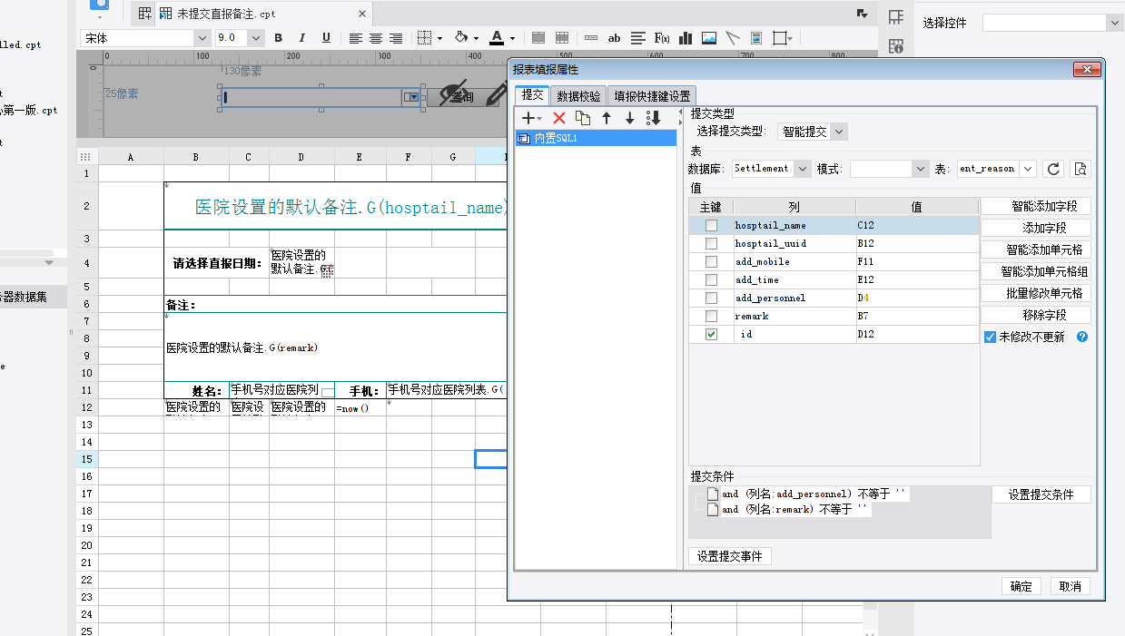Click the 设置提交事件 button
The image size is (1125, 636).
pos(730,556)
